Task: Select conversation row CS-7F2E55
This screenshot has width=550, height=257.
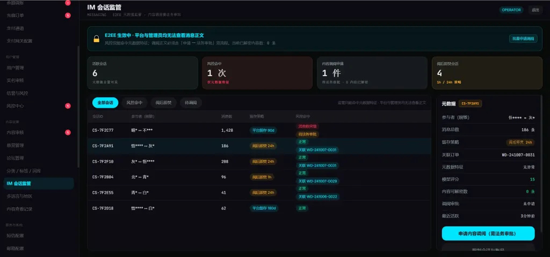Action: (259, 193)
